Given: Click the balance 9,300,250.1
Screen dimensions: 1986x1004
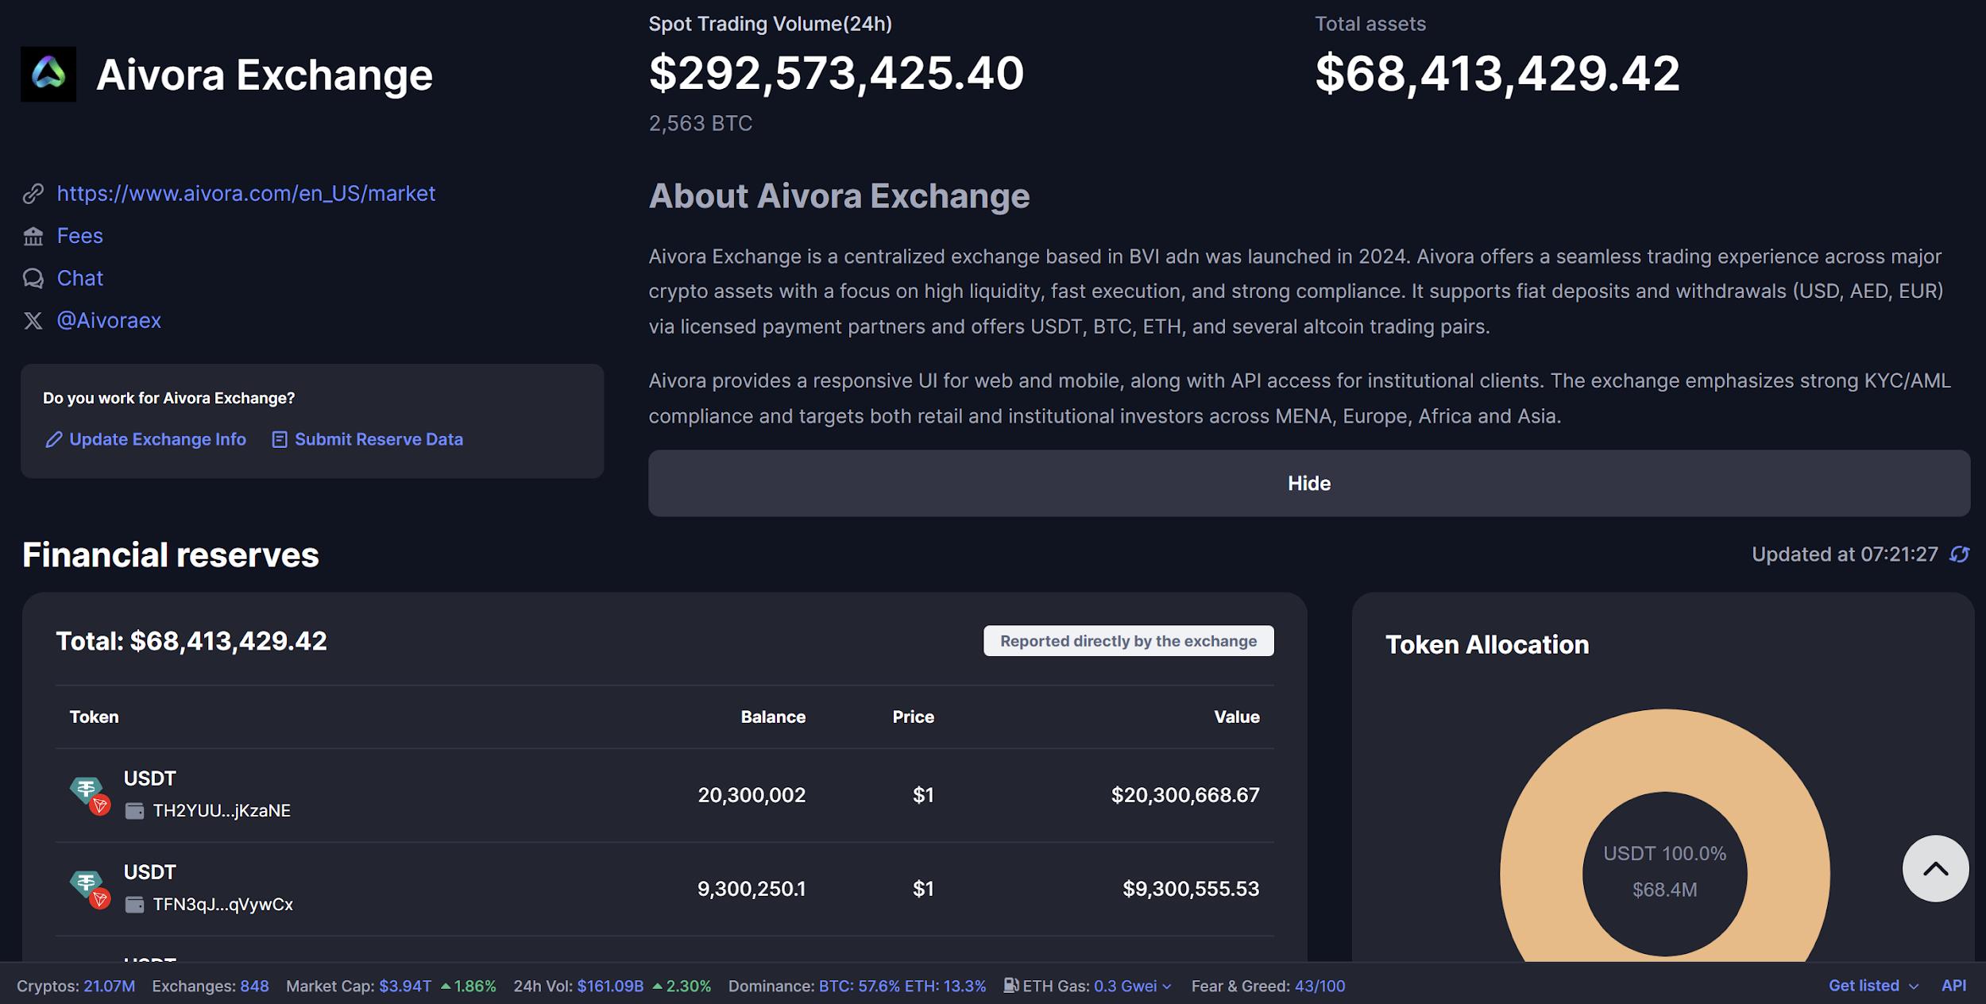Looking at the screenshot, I should 752,889.
